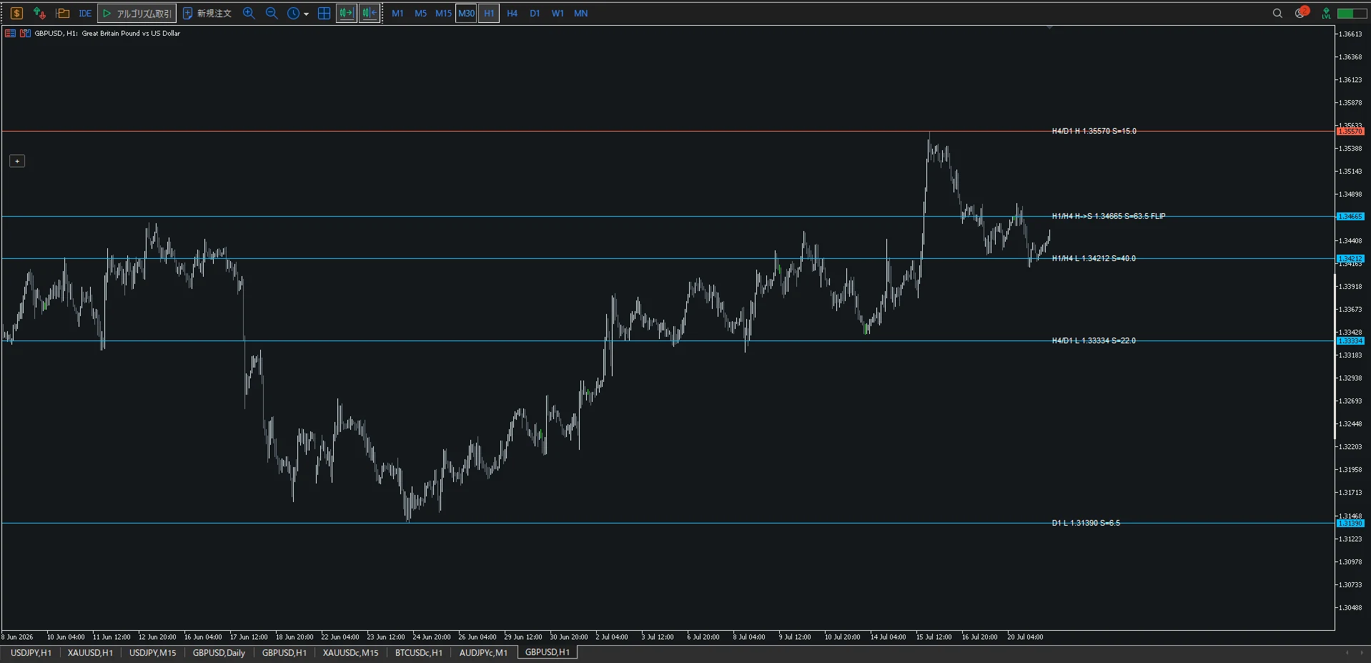The image size is (1371, 663).
Task: Switch to M5 timeframe
Action: coord(420,13)
